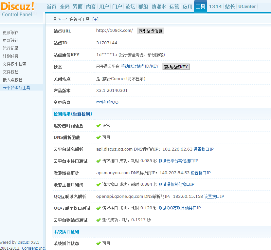Switch to the 群组 tab

click(x=143, y=7)
